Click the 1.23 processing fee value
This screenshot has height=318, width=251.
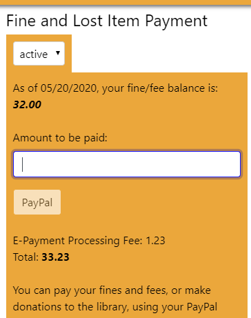click(156, 241)
